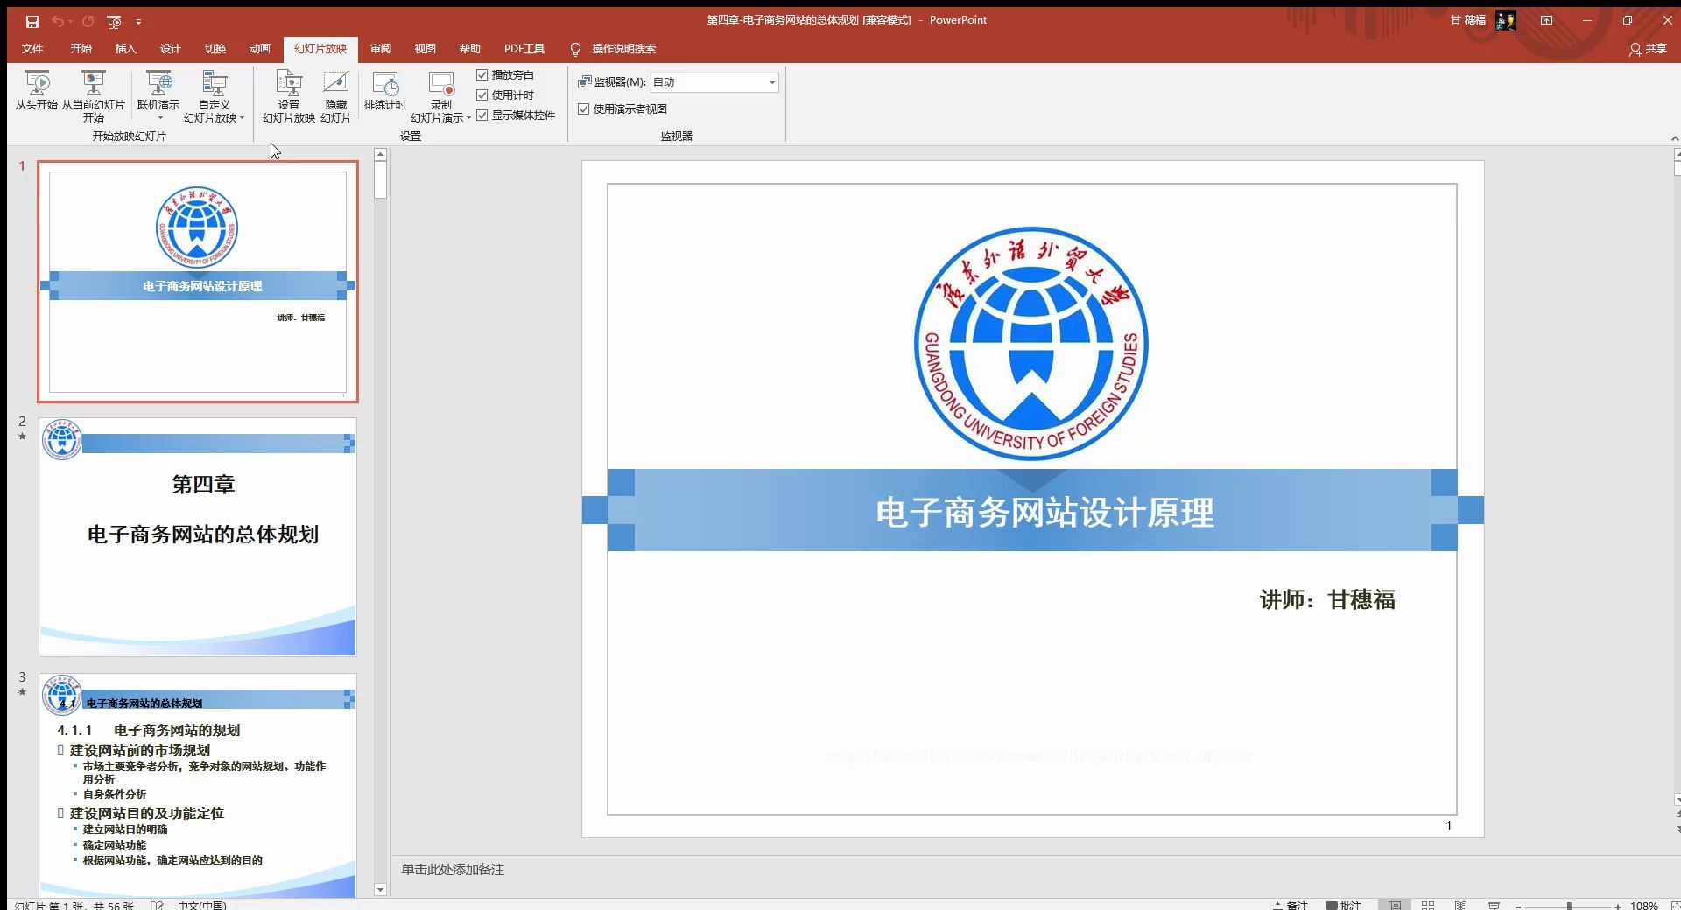Open the 监视器 monitor combo box
Image resolution: width=1681 pixels, height=910 pixels.
pos(714,82)
